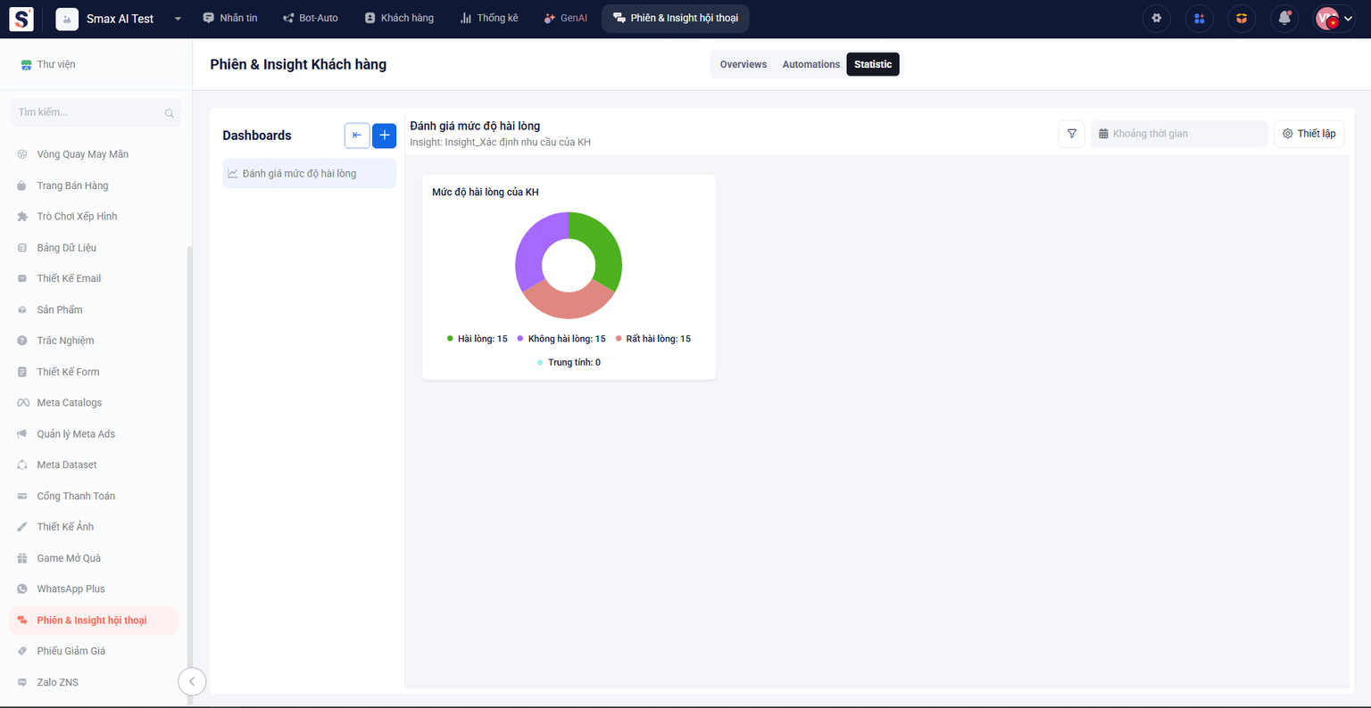Image resolution: width=1371 pixels, height=708 pixels.
Task: Open the user avatar account menu
Action: 1334,19
